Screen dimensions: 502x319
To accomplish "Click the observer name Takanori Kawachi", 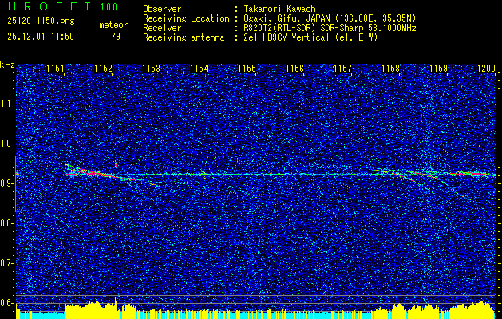I will tap(282, 9).
